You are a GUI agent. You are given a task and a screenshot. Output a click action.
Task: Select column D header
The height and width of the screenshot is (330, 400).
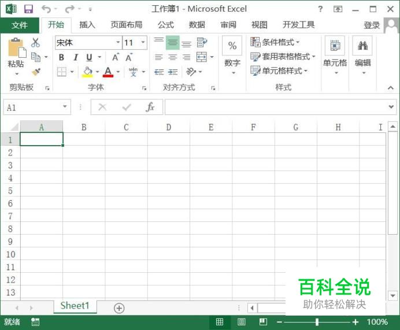(x=169, y=127)
